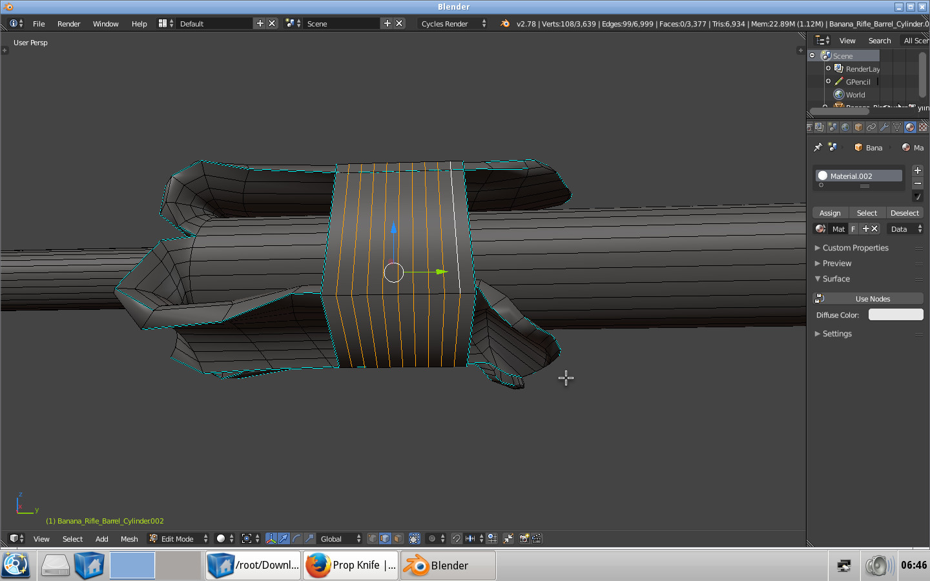The width and height of the screenshot is (930, 581).
Task: Enable the snap magnet icon
Action: tap(457, 539)
